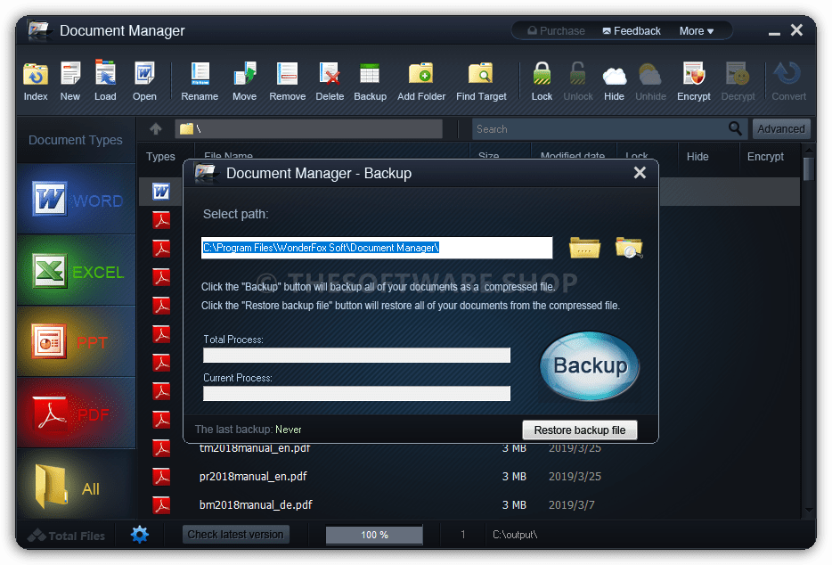Screen dimensions: 832x565
Task: Click the search magnifier icon
Action: [735, 128]
